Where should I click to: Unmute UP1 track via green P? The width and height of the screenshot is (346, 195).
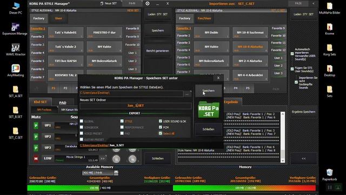(x=36, y=126)
